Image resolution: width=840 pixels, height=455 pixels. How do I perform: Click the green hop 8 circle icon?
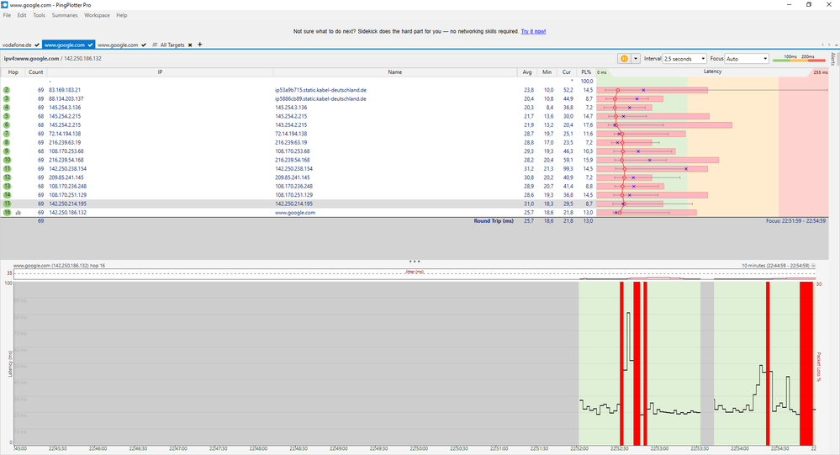[7, 143]
